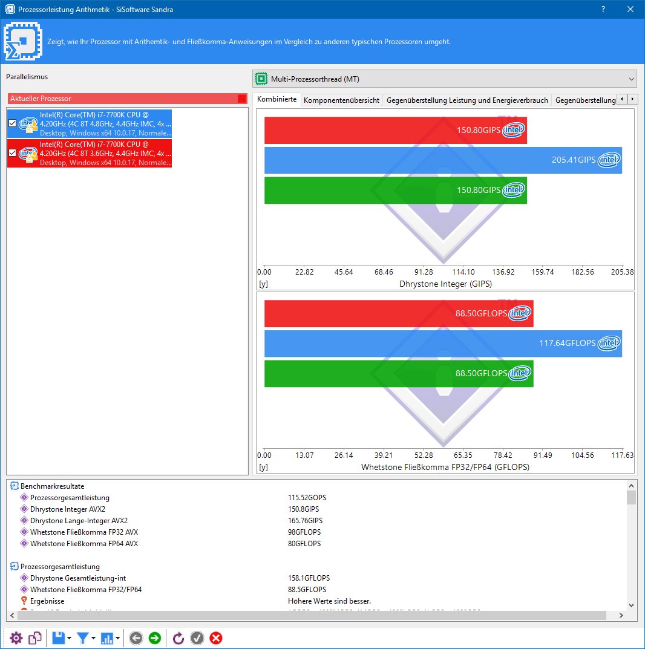Screen dimensions: 645x649
Task: Click the Prozessorgesamtleistung section header icon
Action: coord(14,566)
